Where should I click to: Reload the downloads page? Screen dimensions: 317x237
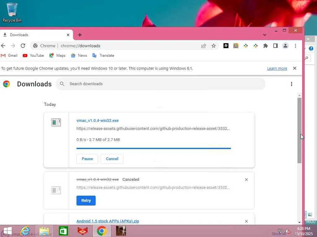(23, 46)
